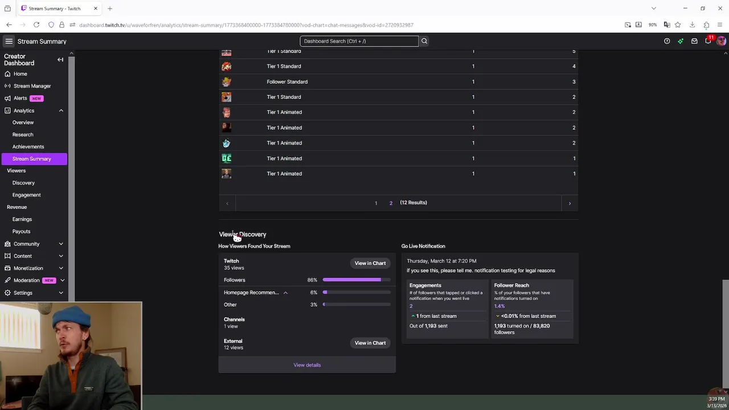729x410 pixels.
Task: Click the picture-in-picture icon in address bar
Action: click(628, 25)
